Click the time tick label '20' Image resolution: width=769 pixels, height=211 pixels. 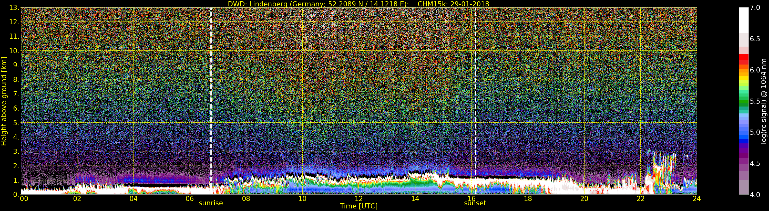[x=584, y=199]
